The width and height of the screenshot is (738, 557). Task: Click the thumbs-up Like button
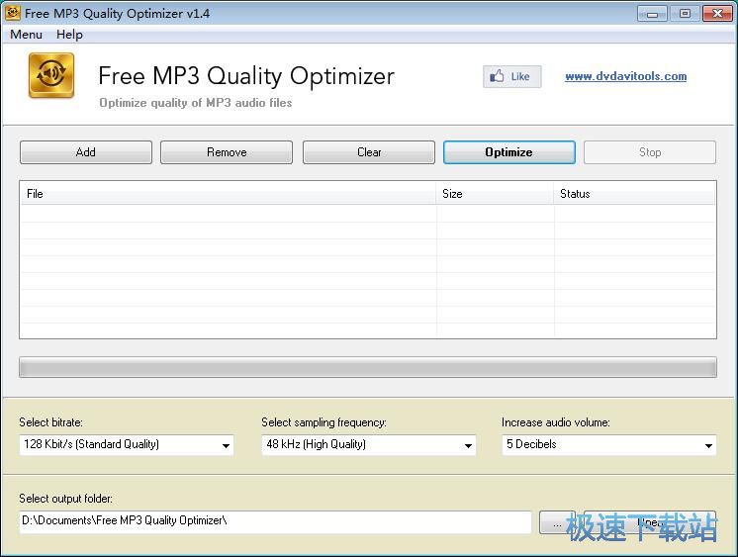(x=511, y=76)
